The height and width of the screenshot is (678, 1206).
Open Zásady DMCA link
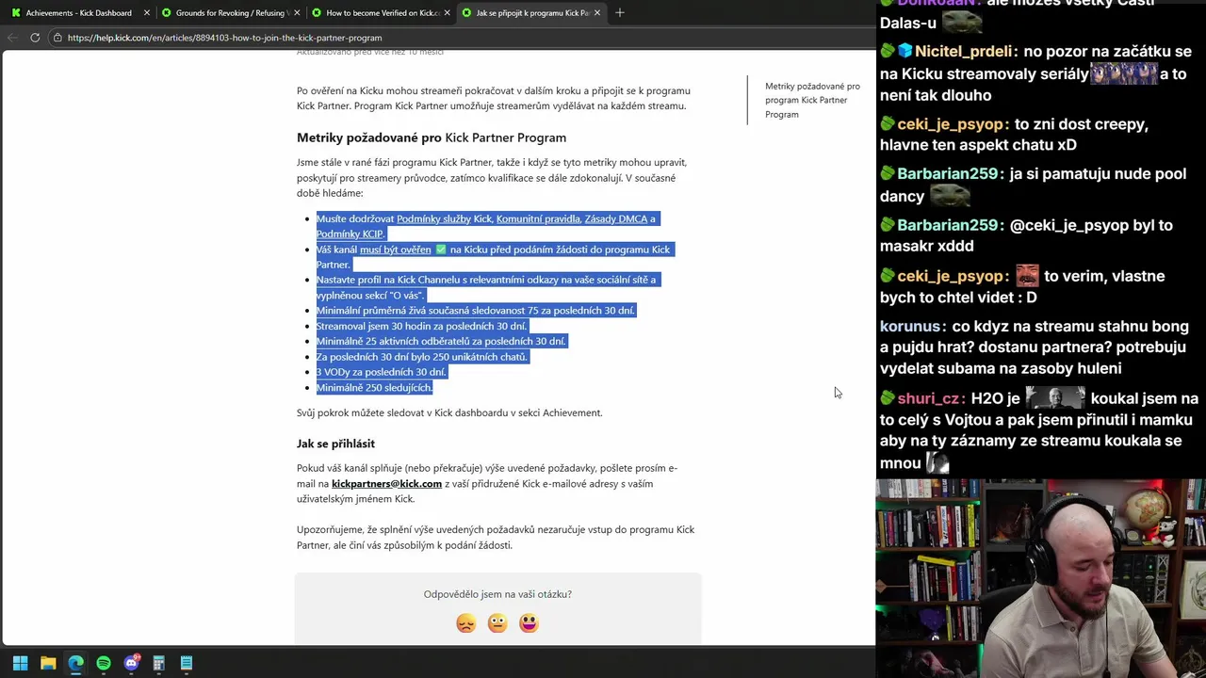coord(616,218)
